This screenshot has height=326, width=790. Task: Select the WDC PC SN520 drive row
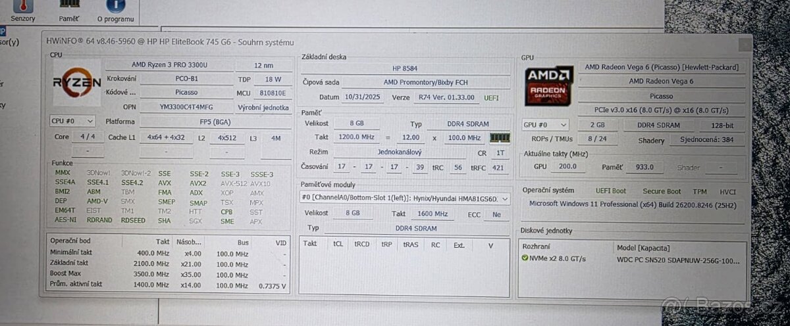632,259
